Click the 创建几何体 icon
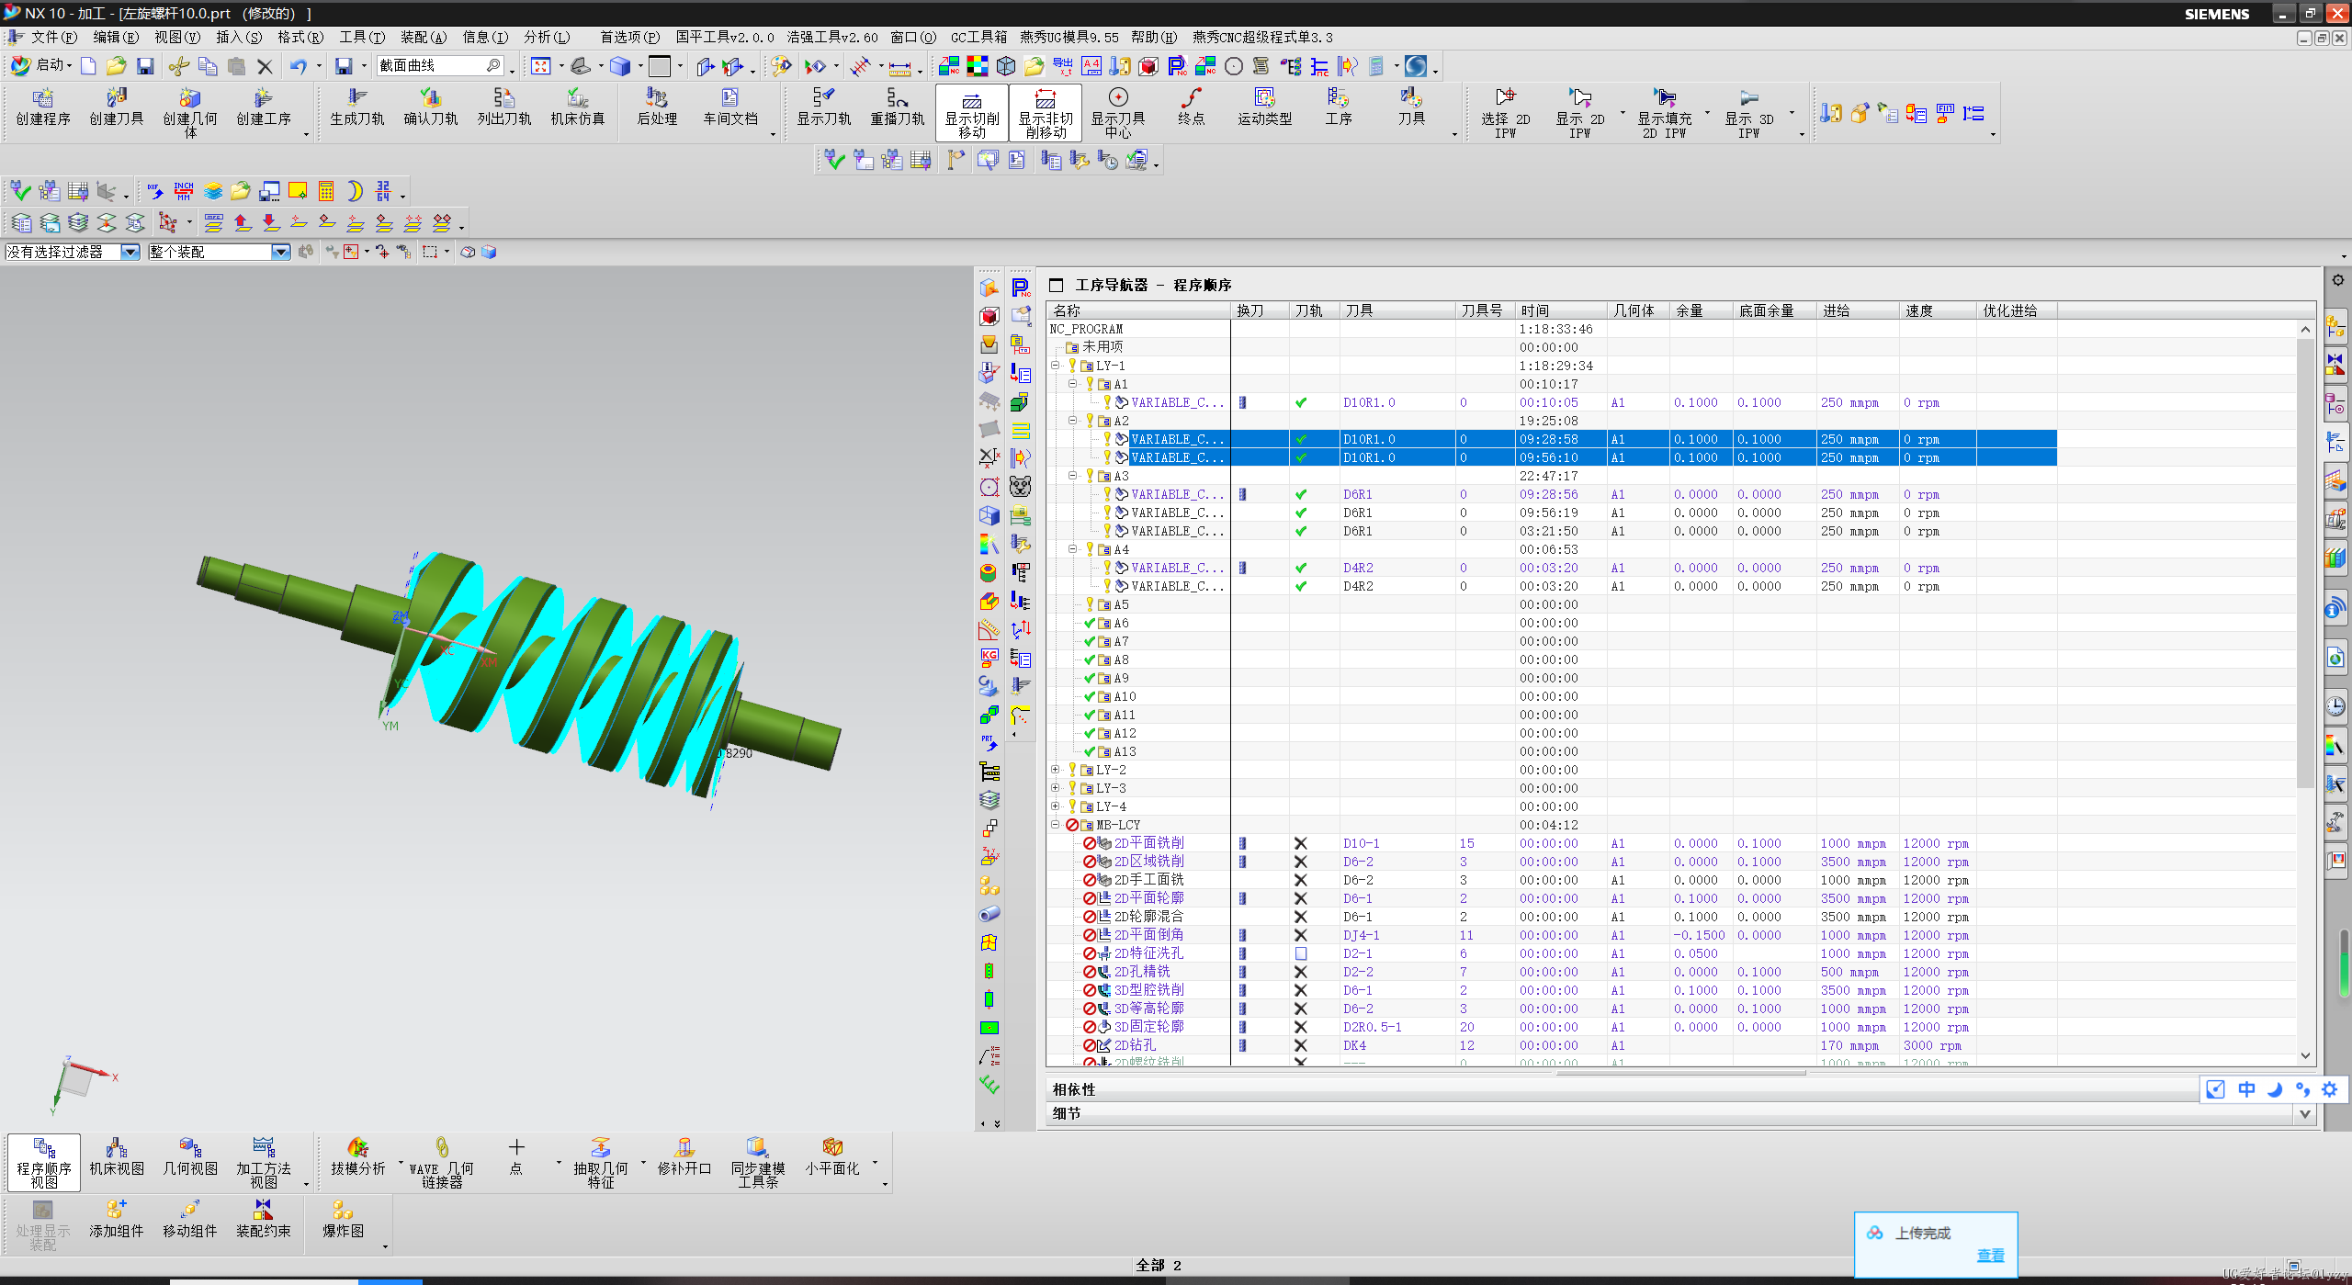Image resolution: width=2352 pixels, height=1285 pixels. [x=190, y=112]
